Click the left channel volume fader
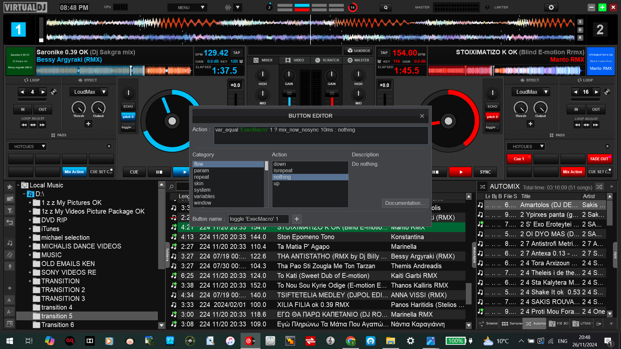 coord(289,93)
